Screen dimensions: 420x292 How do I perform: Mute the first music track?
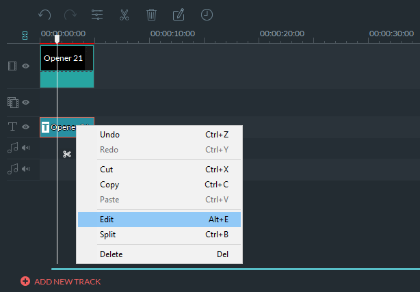(26, 148)
